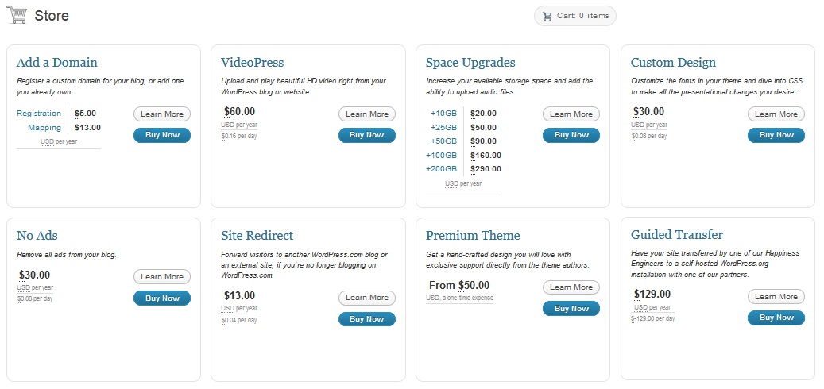Image resolution: width=824 pixels, height=389 pixels.
Task: Click Learn More for No Ads
Action: [x=162, y=277]
